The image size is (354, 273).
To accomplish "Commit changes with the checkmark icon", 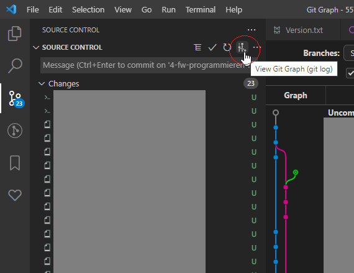I will point(212,47).
